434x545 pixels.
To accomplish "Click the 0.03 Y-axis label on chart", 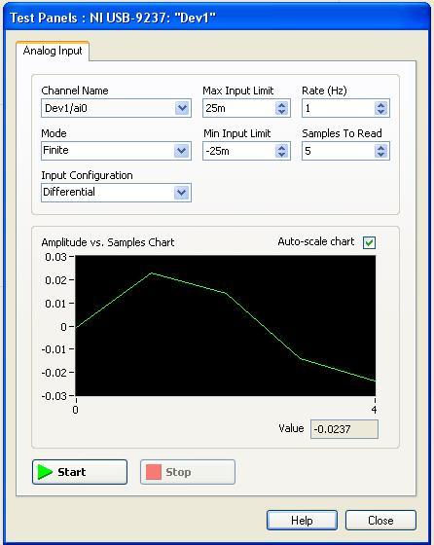I will click(x=55, y=257).
